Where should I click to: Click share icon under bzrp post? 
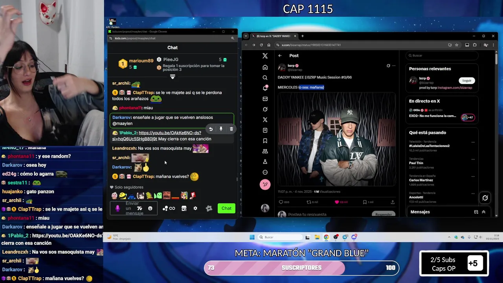393,202
